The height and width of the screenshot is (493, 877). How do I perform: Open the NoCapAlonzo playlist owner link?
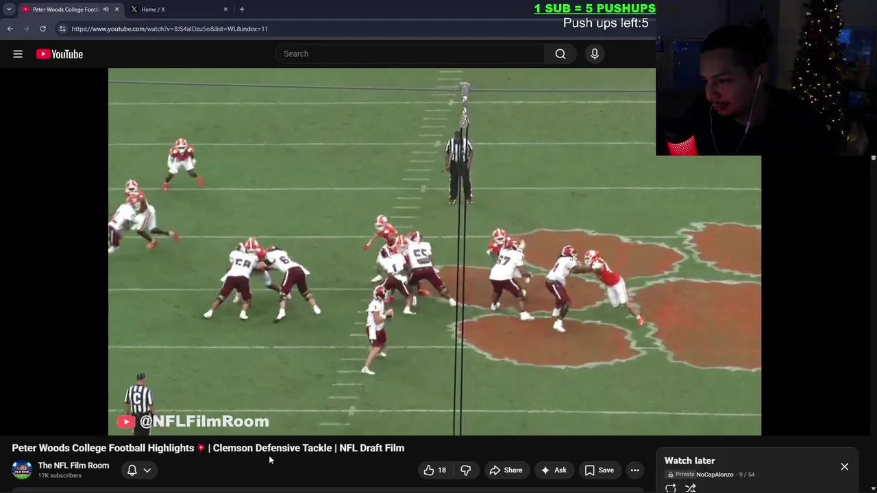pos(715,475)
